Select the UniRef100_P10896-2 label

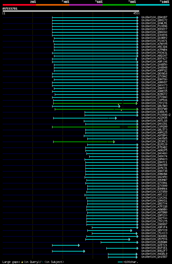tap(156, 115)
